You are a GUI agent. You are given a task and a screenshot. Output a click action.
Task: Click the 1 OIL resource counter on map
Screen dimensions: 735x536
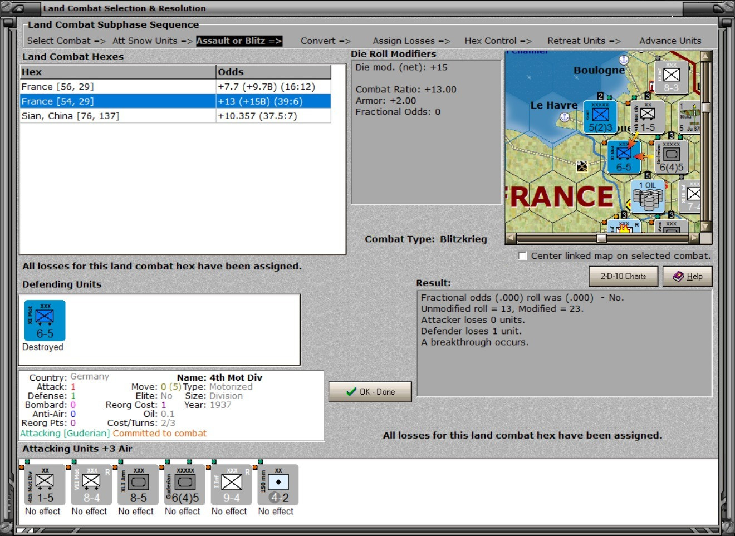(x=647, y=196)
